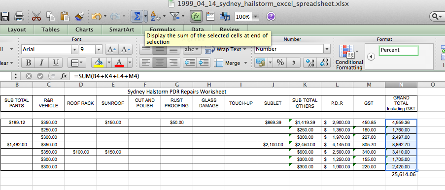Decrease font size button
Image resolution: width=445 pixels, height=190 pixels.
(x=125, y=49)
